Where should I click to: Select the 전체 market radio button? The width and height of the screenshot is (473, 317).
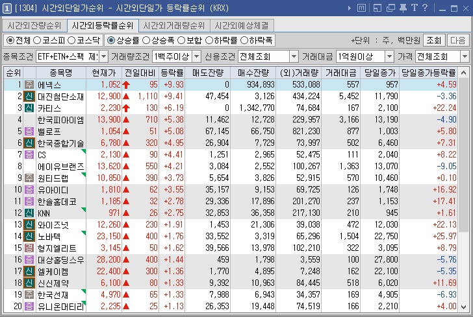point(10,40)
